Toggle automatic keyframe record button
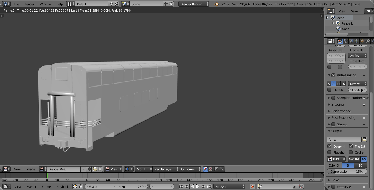This screenshot has height=190, width=374. click(252, 186)
